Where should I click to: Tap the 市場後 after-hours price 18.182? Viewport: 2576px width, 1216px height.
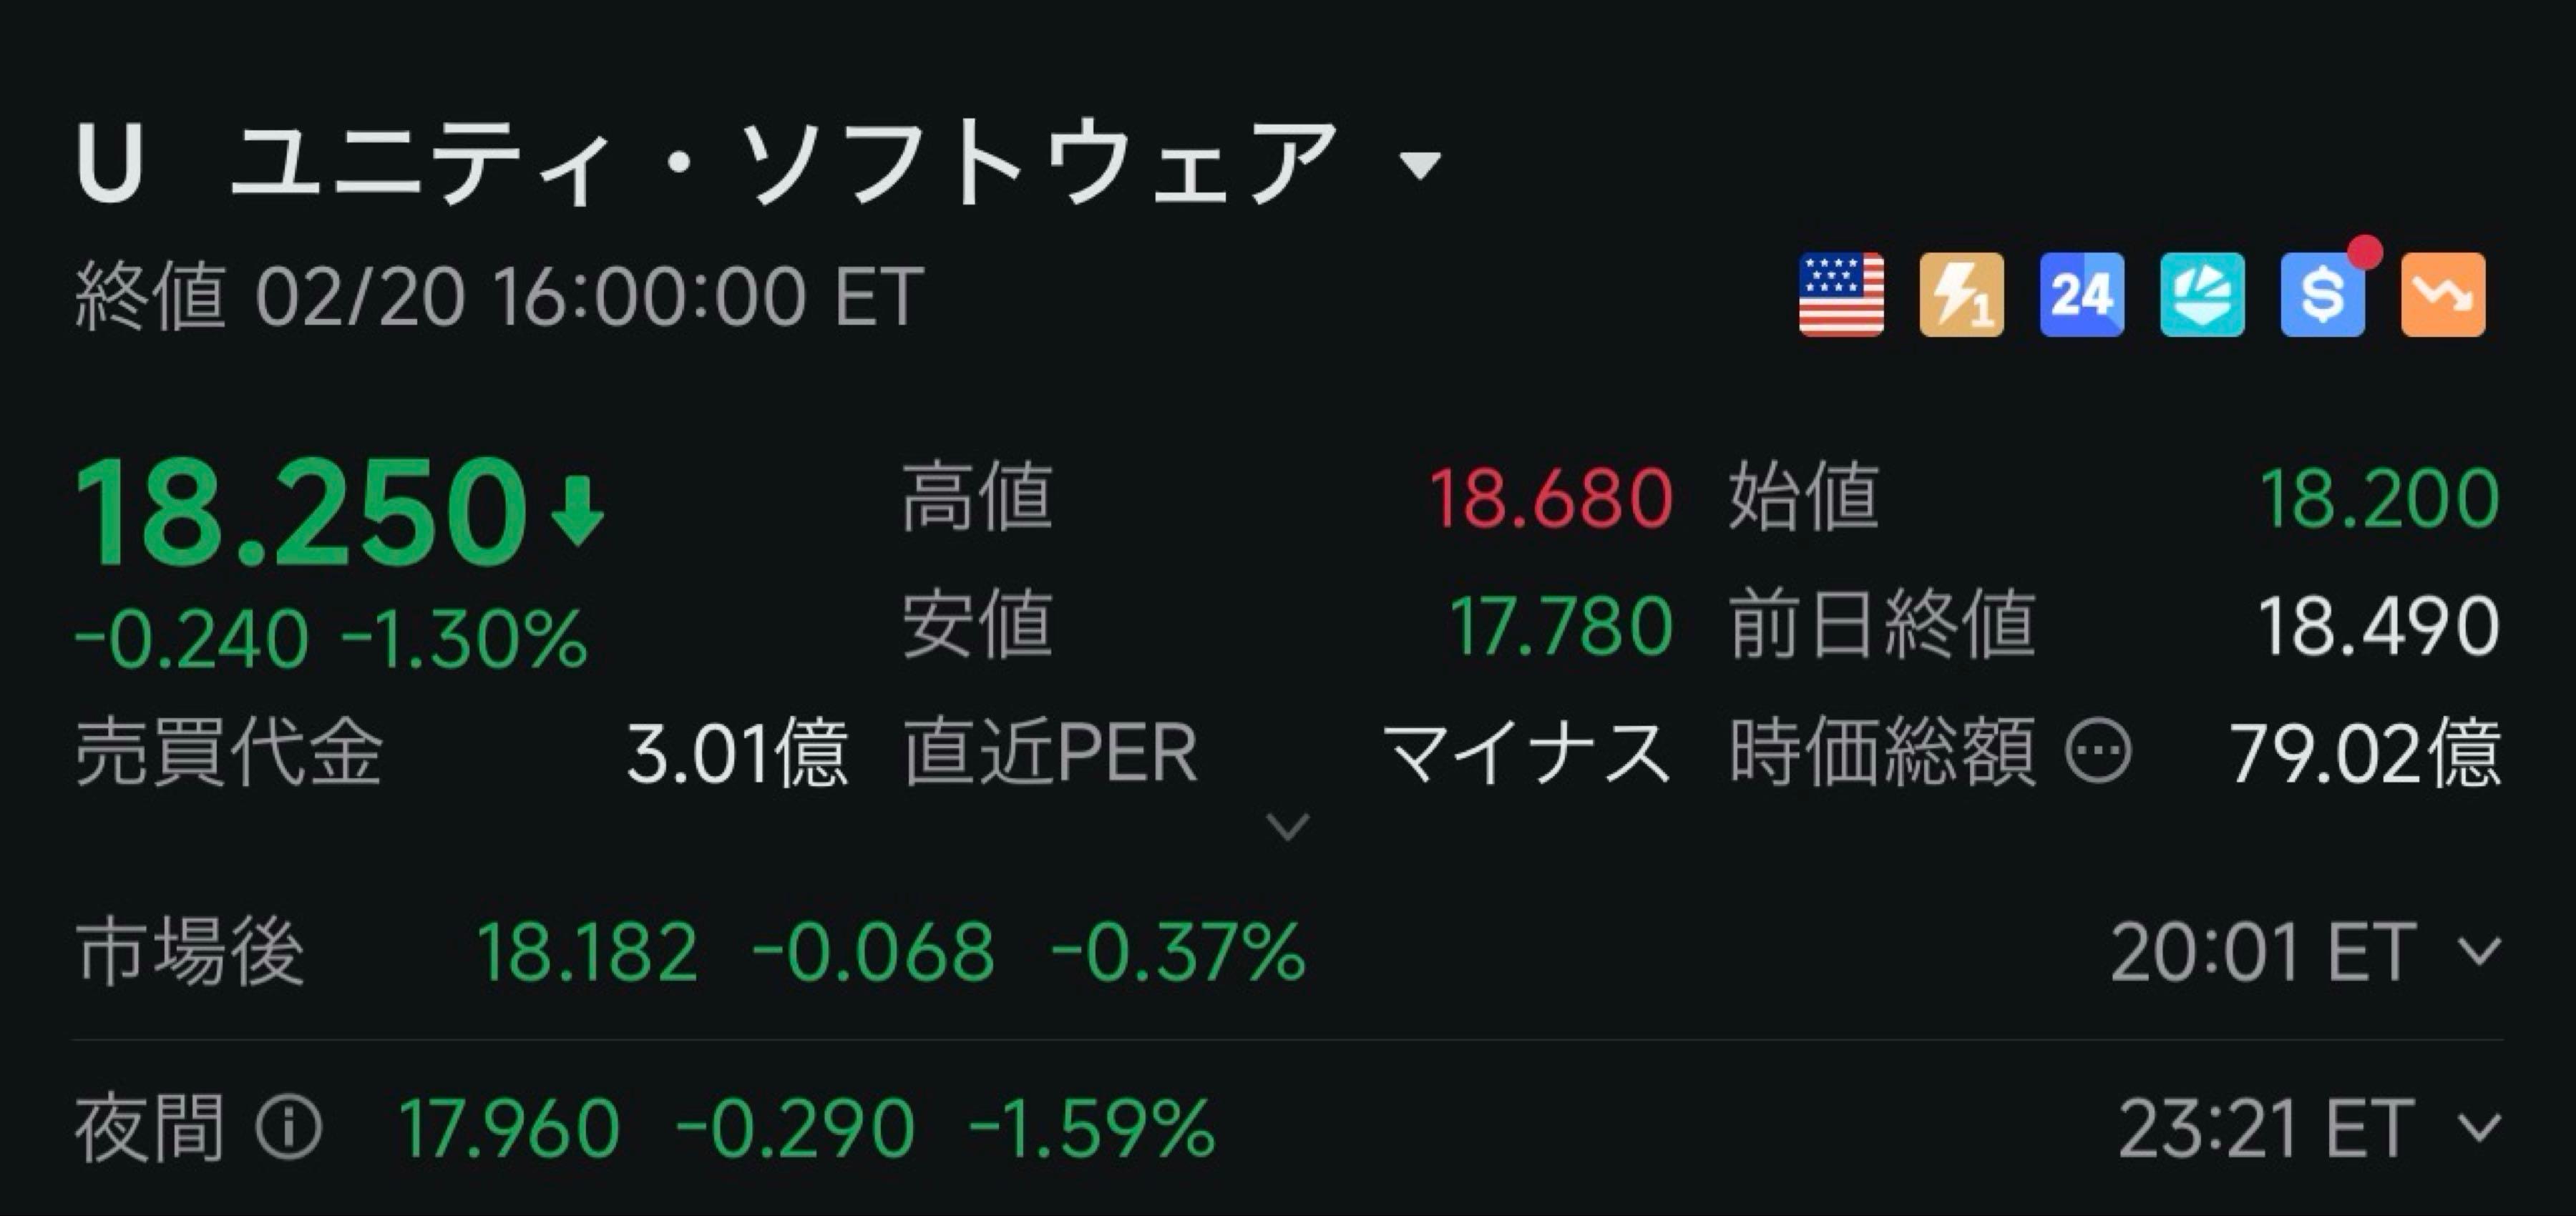point(587,952)
